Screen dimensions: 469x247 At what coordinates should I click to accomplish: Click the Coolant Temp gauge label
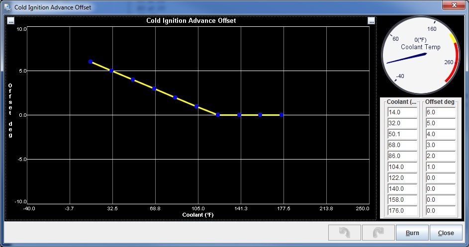click(x=421, y=47)
